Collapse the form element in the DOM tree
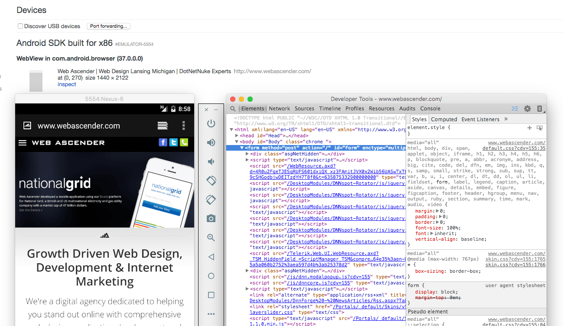The height and width of the screenshot is (326, 563). point(242,147)
